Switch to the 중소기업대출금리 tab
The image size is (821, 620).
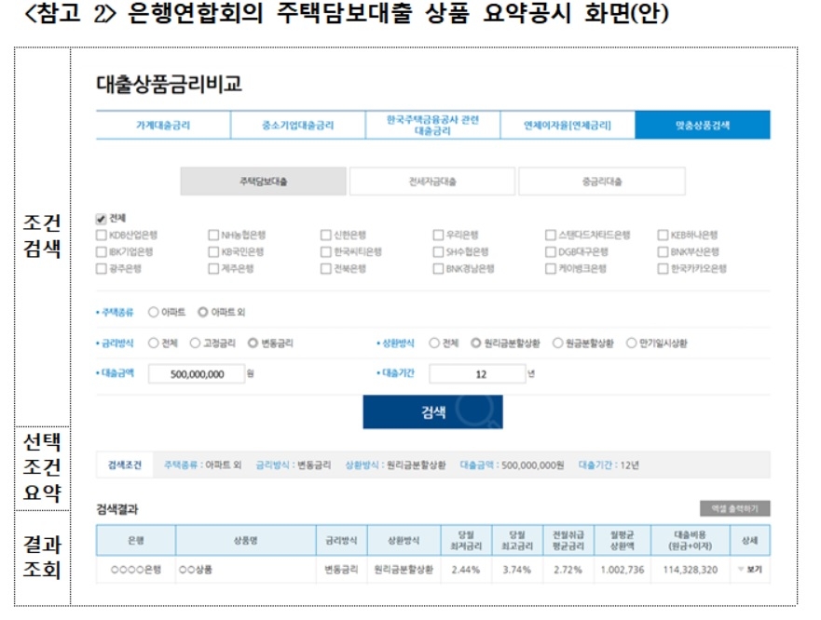click(297, 125)
